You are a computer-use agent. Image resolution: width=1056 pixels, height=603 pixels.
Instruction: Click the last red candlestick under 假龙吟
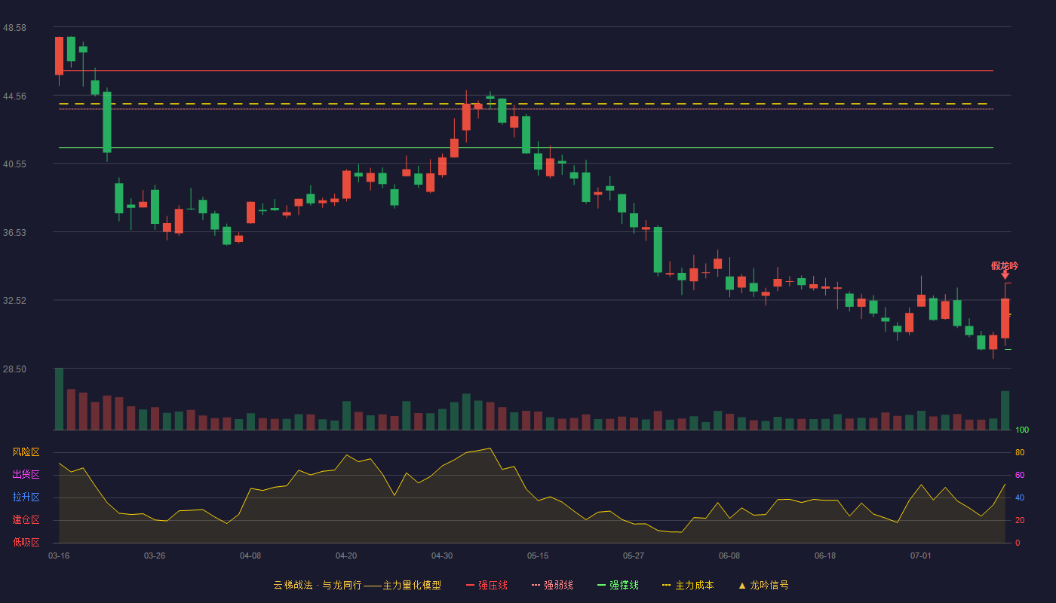click(1005, 318)
